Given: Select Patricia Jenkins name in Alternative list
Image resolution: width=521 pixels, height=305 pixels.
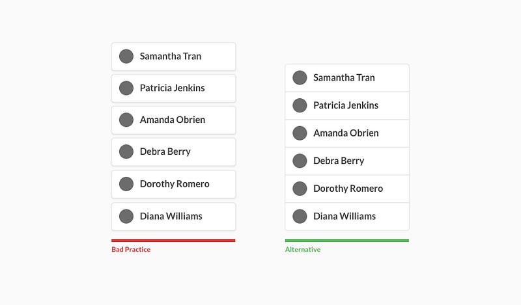Looking at the screenshot, I should coord(346,105).
